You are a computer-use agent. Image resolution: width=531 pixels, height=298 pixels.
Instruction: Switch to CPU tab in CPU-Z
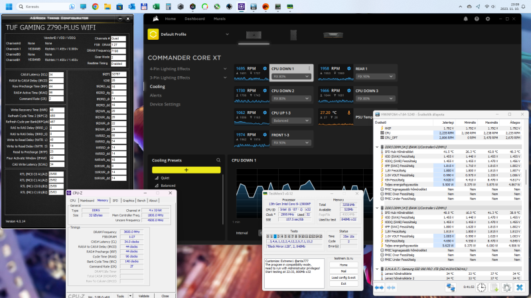click(73, 201)
